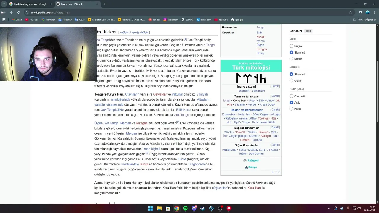The image size is (379, 213).
Task: Collapse the İnanç sistemi section
Action: [x=275, y=86]
